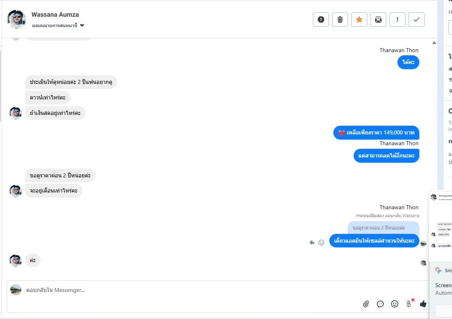Viewport: 452px width, 319px height.
Task: Send a thumbs-up like
Action: pos(423,304)
